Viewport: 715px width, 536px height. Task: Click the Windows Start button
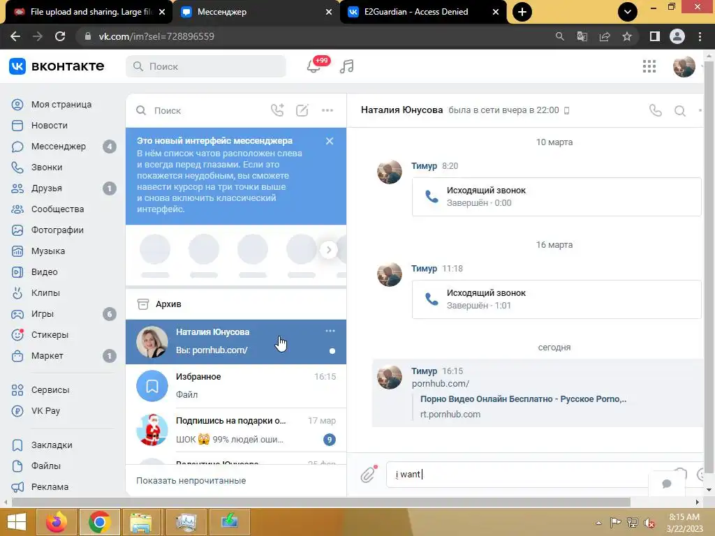coord(17,522)
